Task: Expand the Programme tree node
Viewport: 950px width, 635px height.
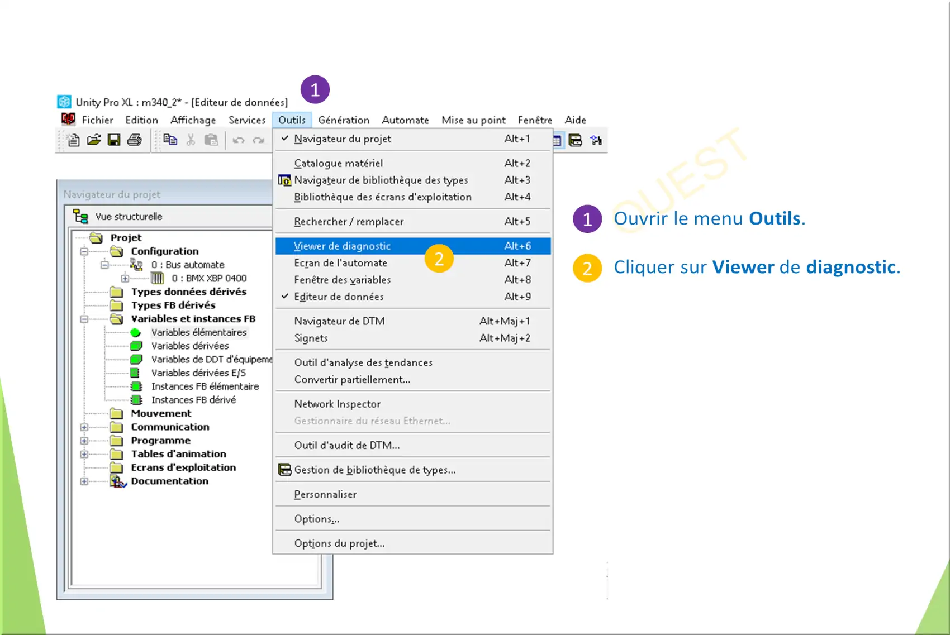Action: tap(84, 441)
